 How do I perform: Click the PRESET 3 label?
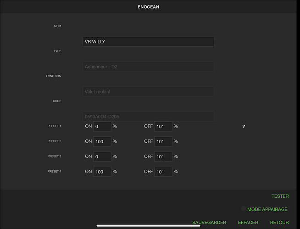pyautogui.click(x=54, y=156)
